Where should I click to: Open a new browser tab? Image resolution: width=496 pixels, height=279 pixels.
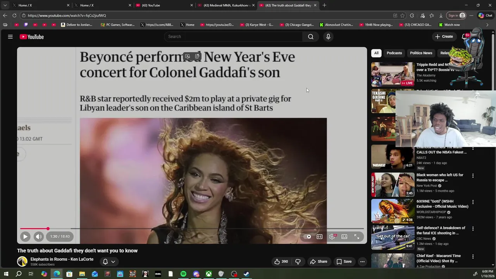click(x=324, y=5)
